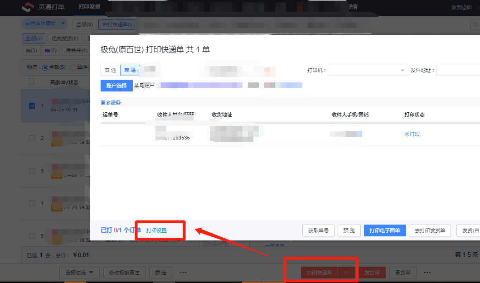Click the search magnifier icon
Screen dimensions: 480x283
coord(475,24)
